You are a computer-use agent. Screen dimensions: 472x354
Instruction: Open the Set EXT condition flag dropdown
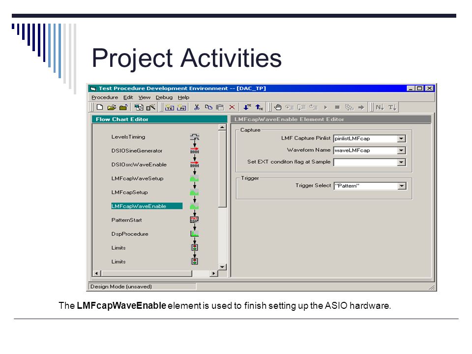401,162
